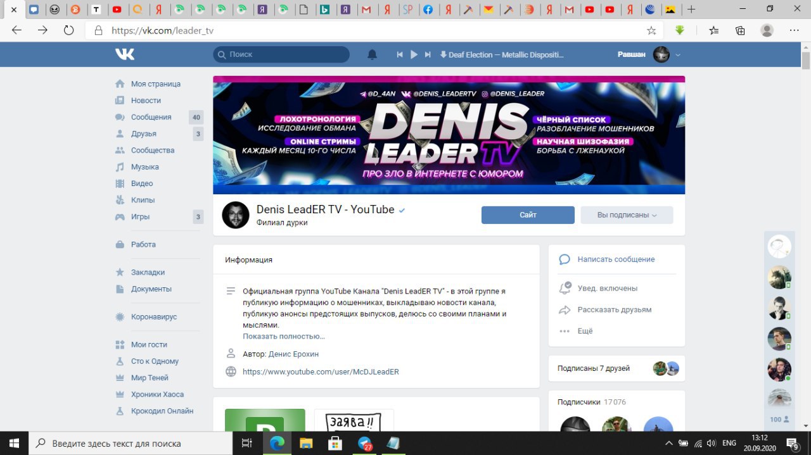Viewport: 811px width, 455px height.
Task: Open Моя страница
Action: tap(156, 84)
